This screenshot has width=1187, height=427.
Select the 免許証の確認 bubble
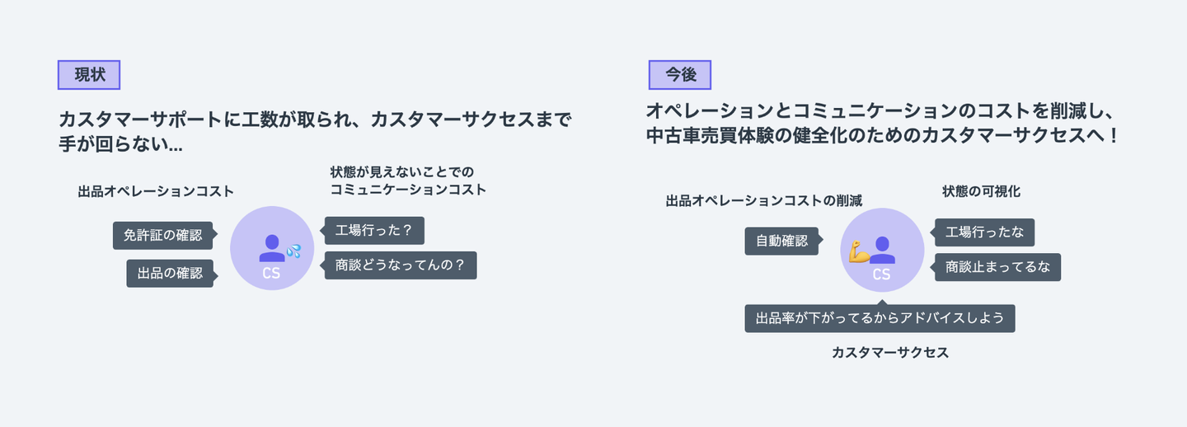tap(162, 235)
